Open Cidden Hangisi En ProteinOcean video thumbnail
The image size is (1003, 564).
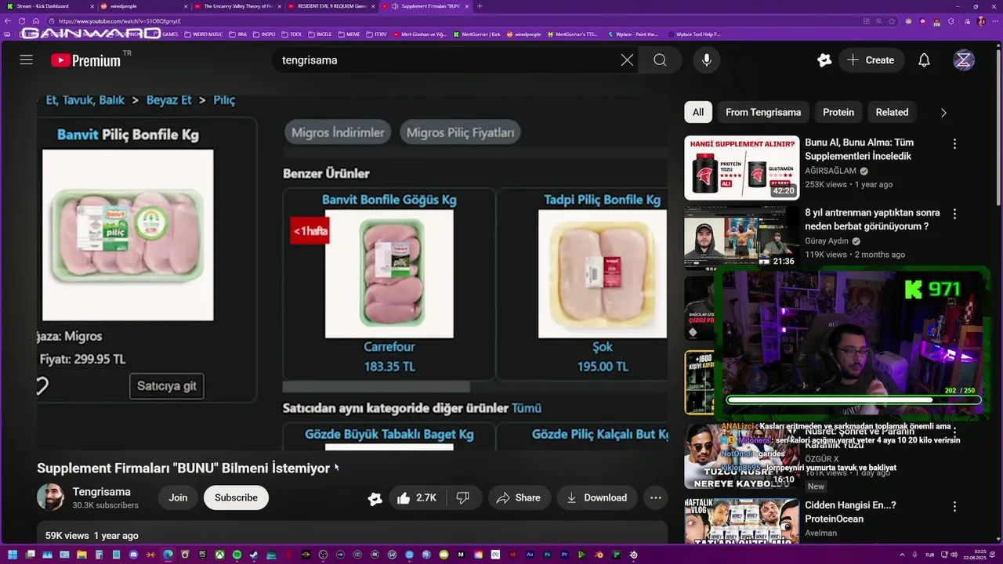coord(742,522)
